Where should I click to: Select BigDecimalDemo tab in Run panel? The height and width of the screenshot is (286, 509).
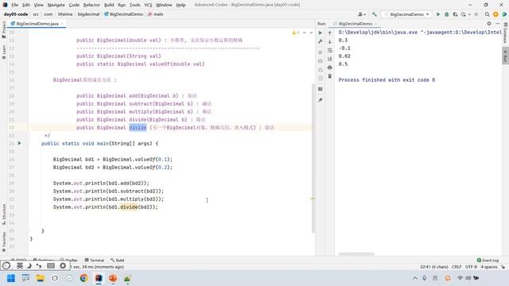pyautogui.click(x=356, y=24)
